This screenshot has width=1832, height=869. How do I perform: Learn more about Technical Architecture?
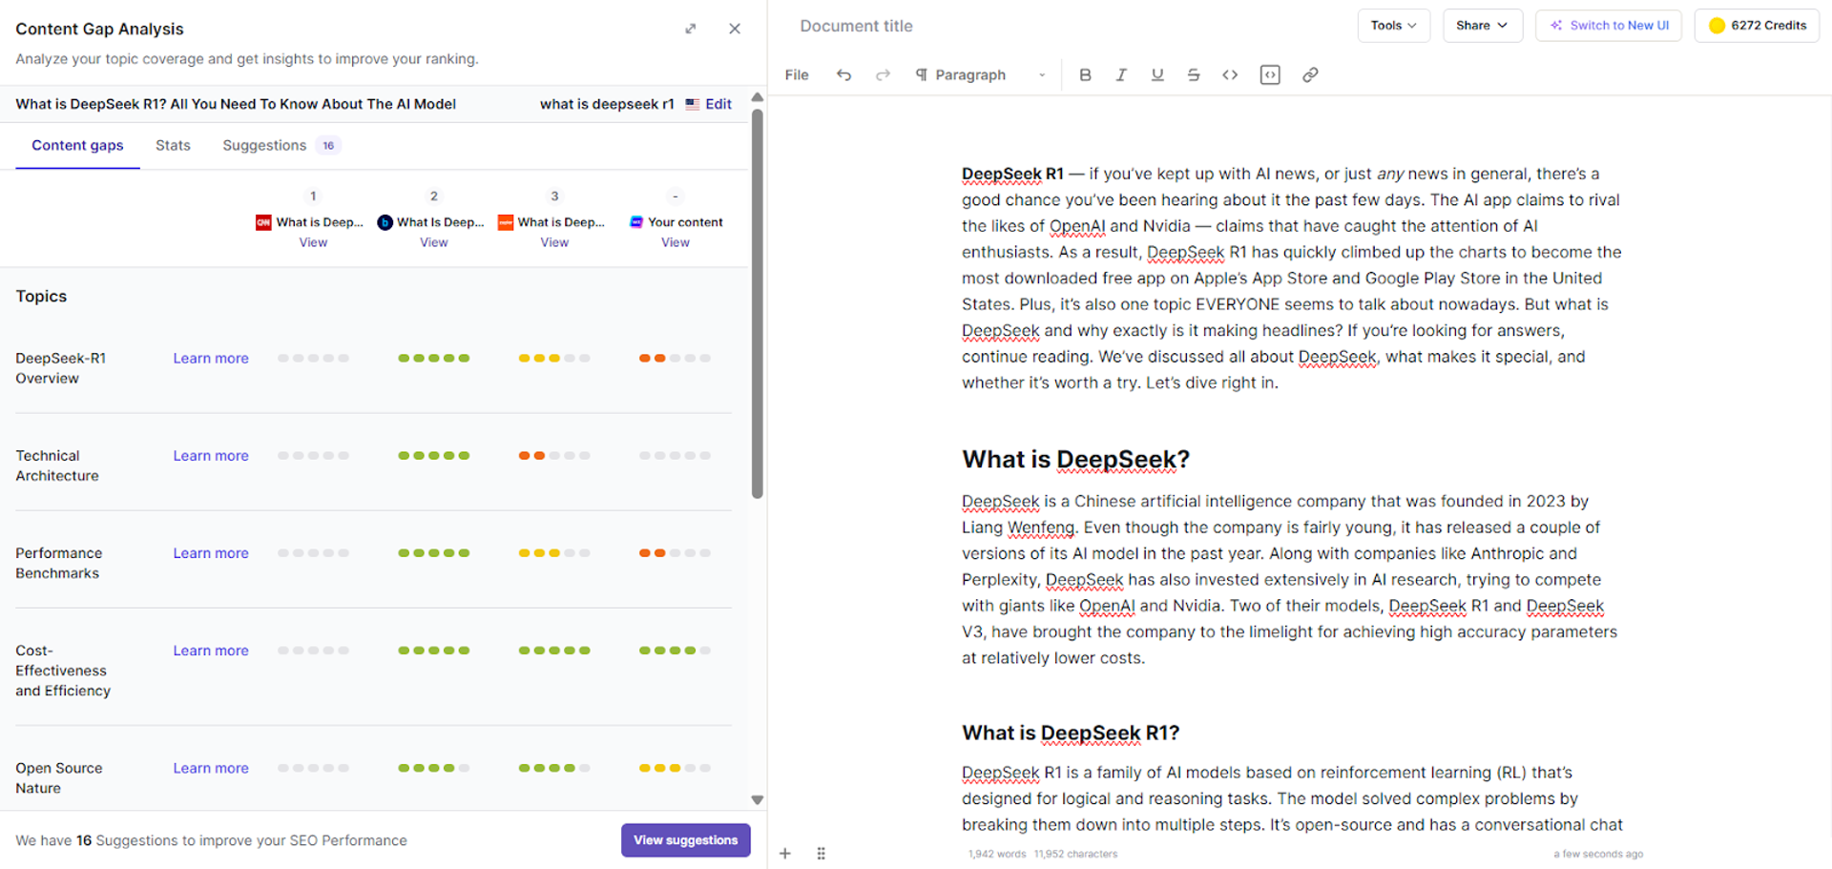211,456
